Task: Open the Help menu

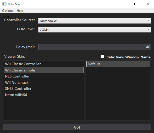Action: point(20,11)
